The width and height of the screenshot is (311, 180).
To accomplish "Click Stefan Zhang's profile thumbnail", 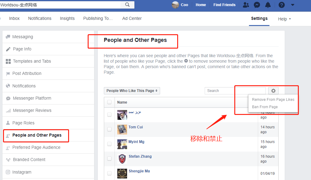I will pyautogui.click(x=122, y=159).
